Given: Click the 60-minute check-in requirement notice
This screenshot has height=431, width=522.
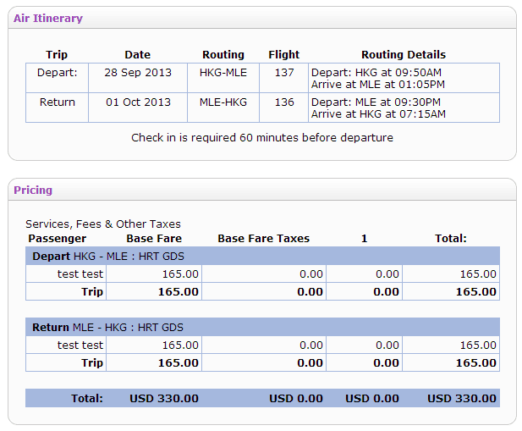Looking at the screenshot, I should pyautogui.click(x=262, y=137).
